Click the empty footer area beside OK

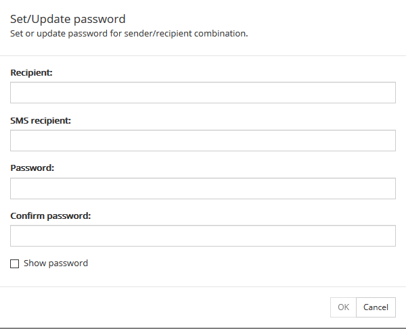[169, 307]
